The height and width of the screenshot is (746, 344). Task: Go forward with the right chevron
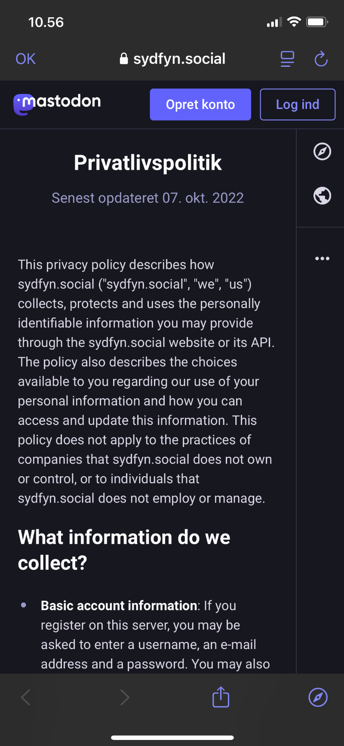tap(125, 697)
